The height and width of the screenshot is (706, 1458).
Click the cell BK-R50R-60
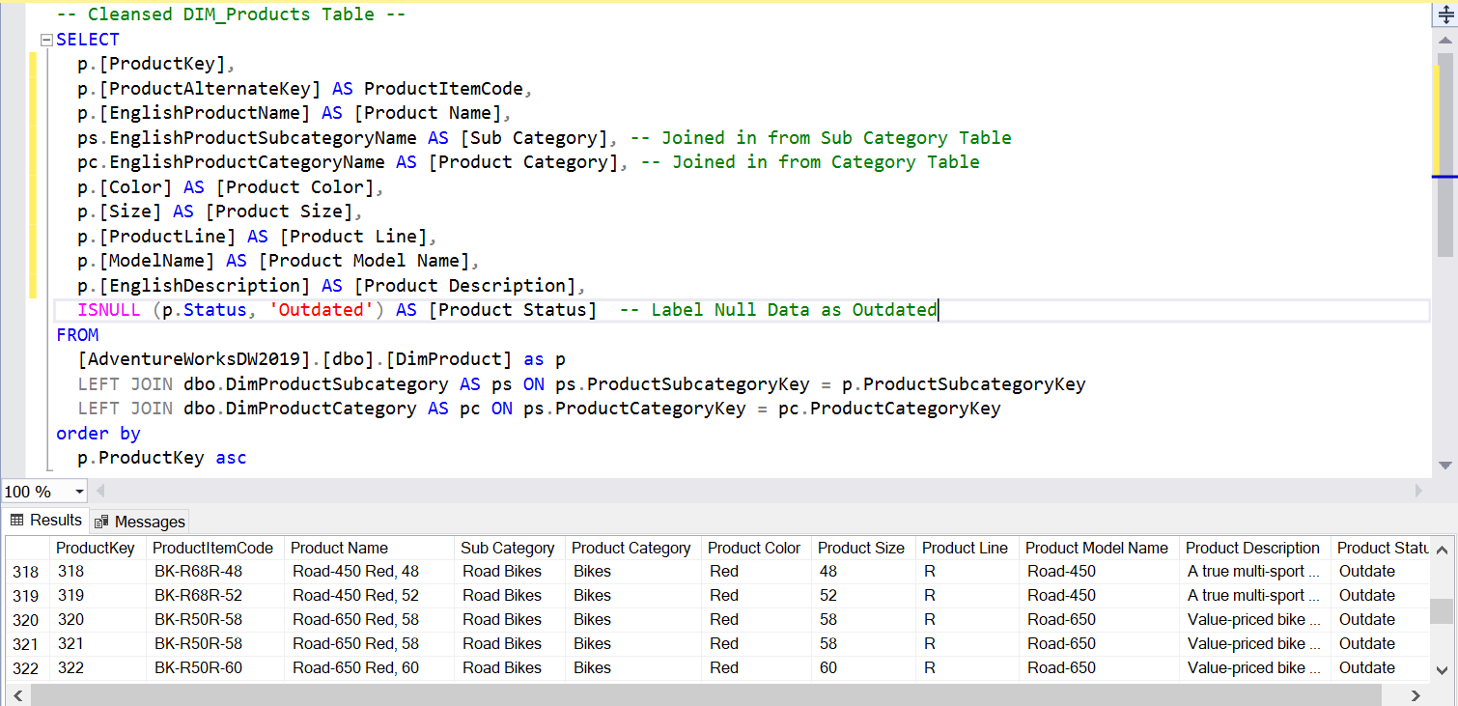(x=215, y=668)
